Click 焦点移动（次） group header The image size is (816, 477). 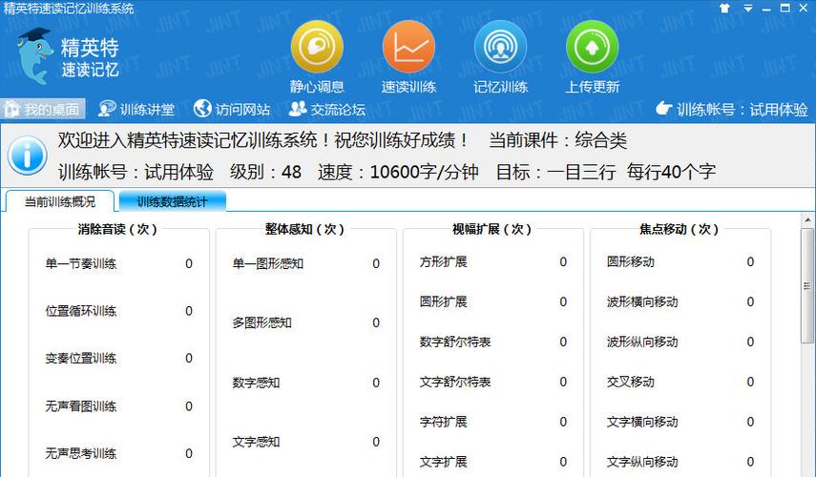[x=680, y=229]
